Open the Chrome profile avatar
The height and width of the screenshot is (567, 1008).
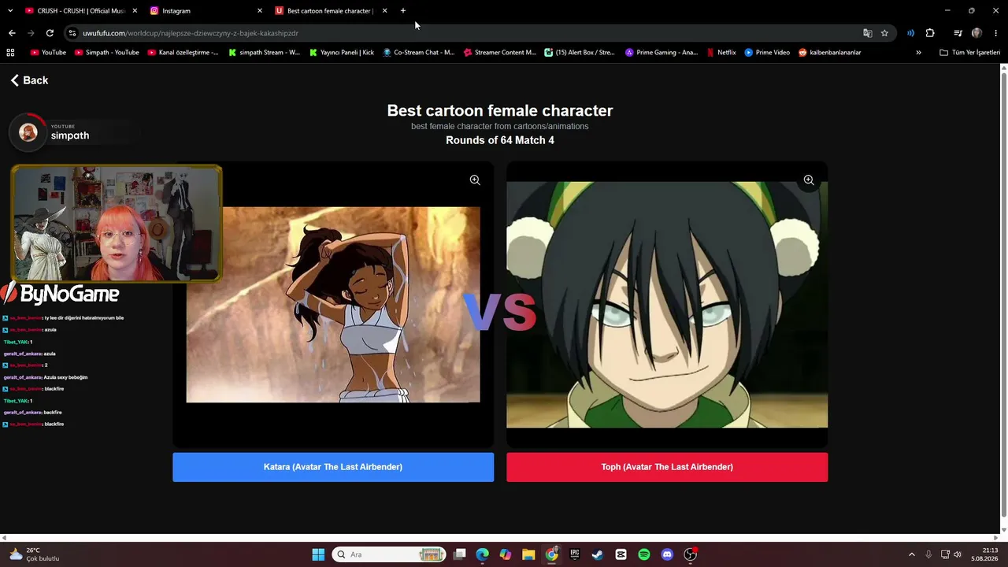pos(977,33)
